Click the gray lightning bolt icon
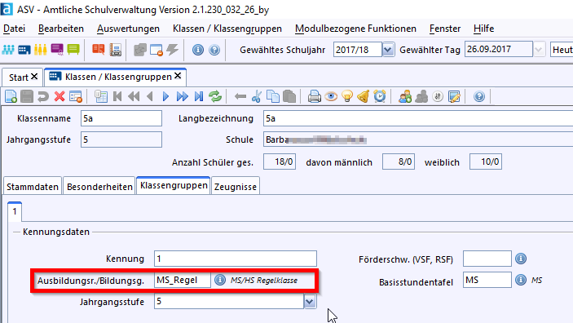 173,50
